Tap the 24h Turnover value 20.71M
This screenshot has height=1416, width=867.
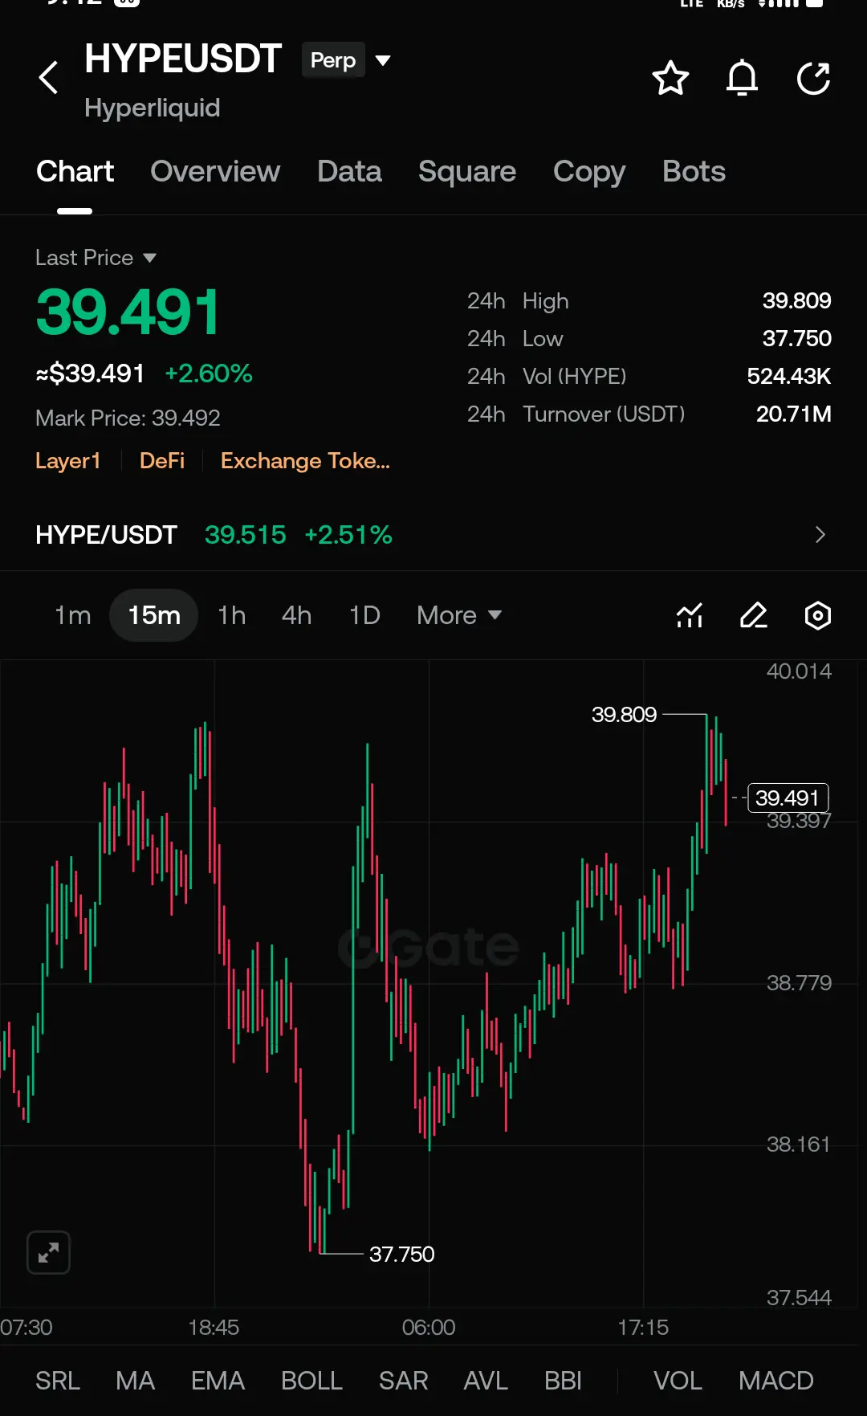tap(794, 414)
